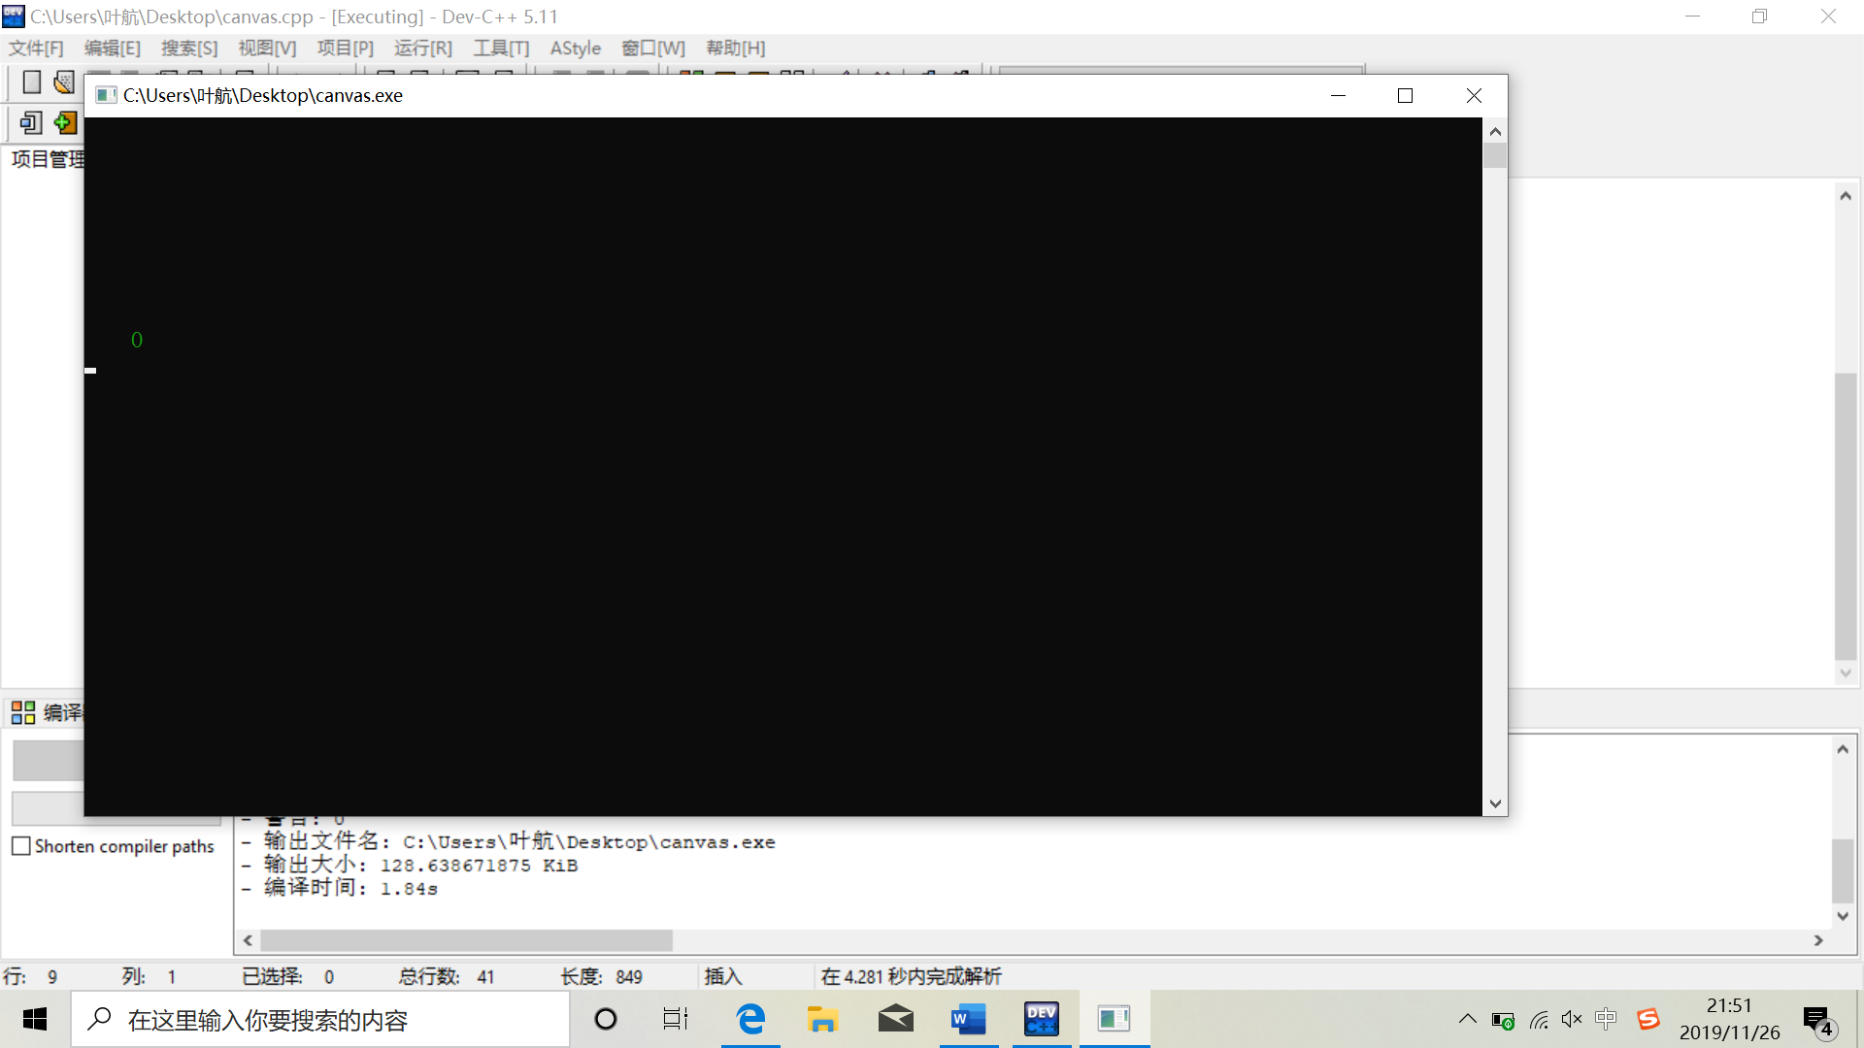1864x1048 pixels.
Task: Click the Cortana circle icon
Action: click(606, 1019)
